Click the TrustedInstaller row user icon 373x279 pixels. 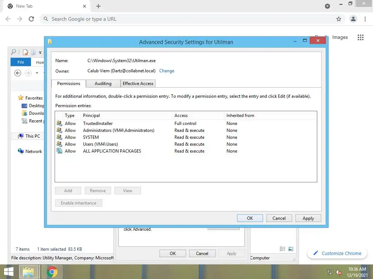59,123
